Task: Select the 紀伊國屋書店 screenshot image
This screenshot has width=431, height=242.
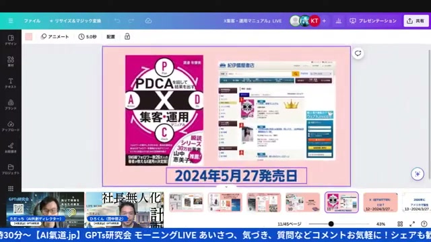Action: (277, 110)
